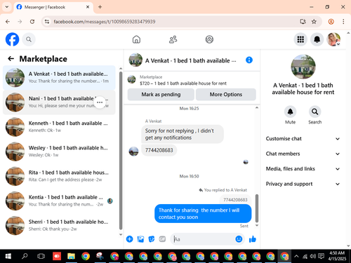The height and width of the screenshot is (263, 351).
Task: Click Mark as pending button
Action: [x=161, y=95]
